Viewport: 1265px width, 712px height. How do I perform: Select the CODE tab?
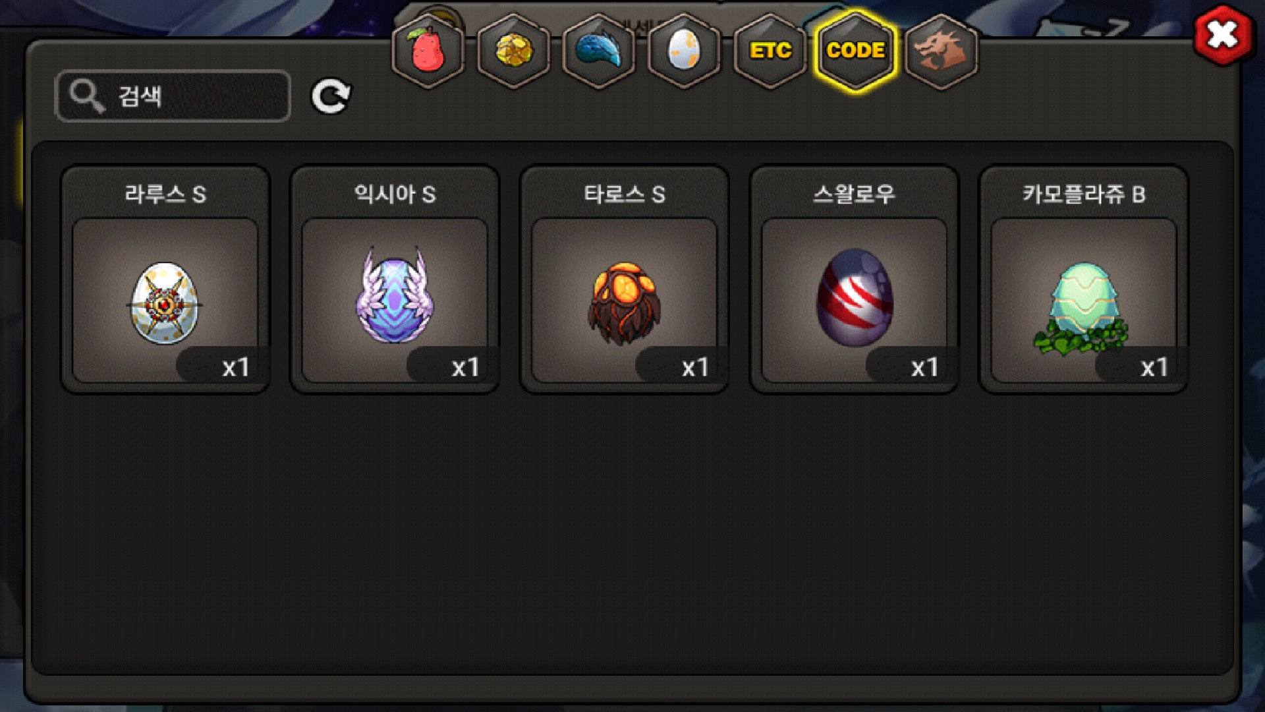(x=856, y=51)
